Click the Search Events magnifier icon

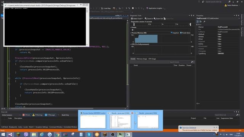point(192,62)
